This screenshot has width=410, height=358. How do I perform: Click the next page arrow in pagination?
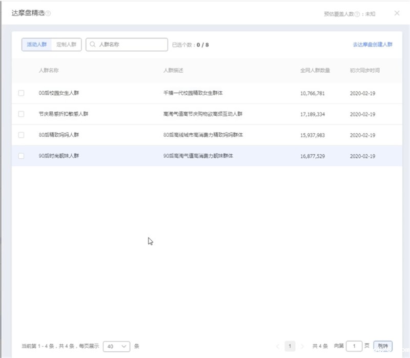click(302, 346)
